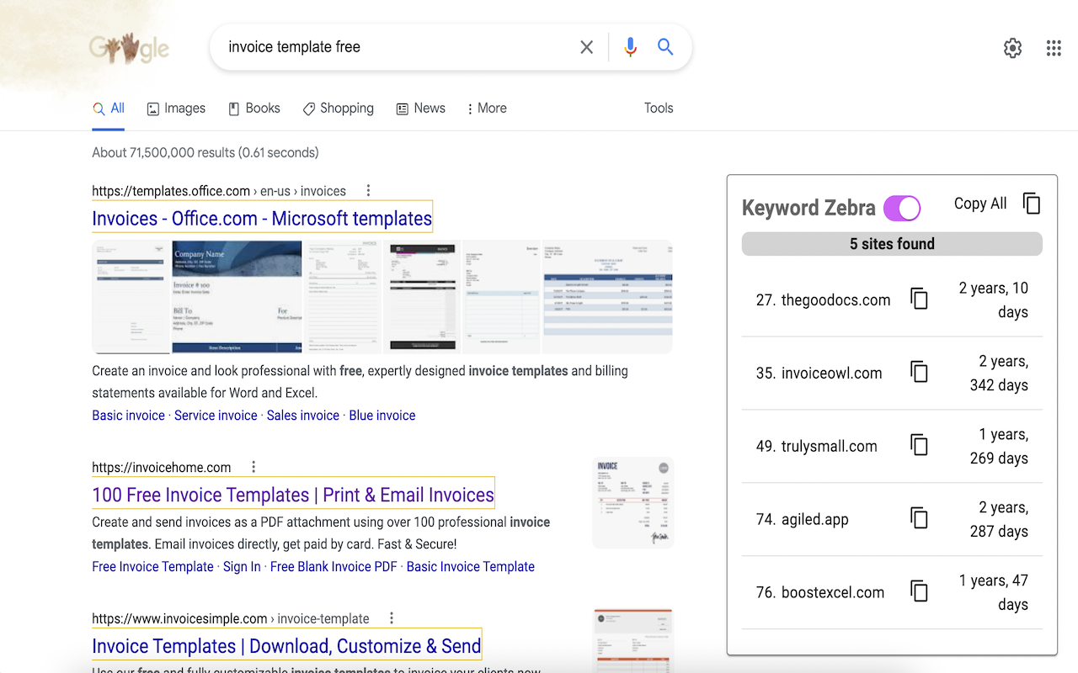
Task: Follow the Blue invoice sitelink
Action: [x=382, y=416]
